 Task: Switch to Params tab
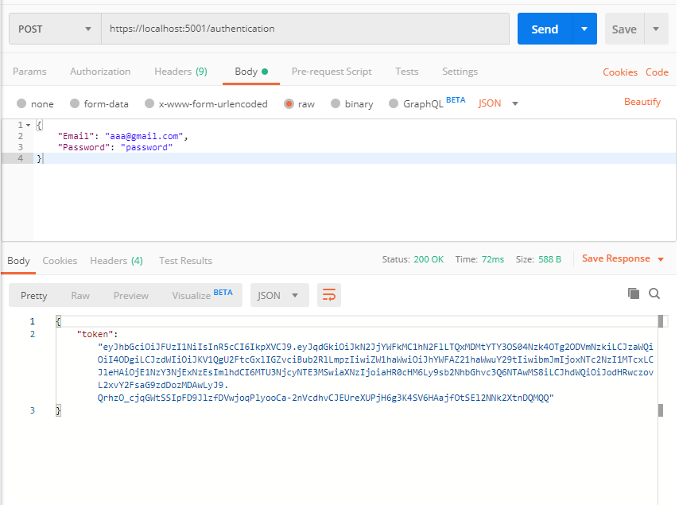pos(29,72)
